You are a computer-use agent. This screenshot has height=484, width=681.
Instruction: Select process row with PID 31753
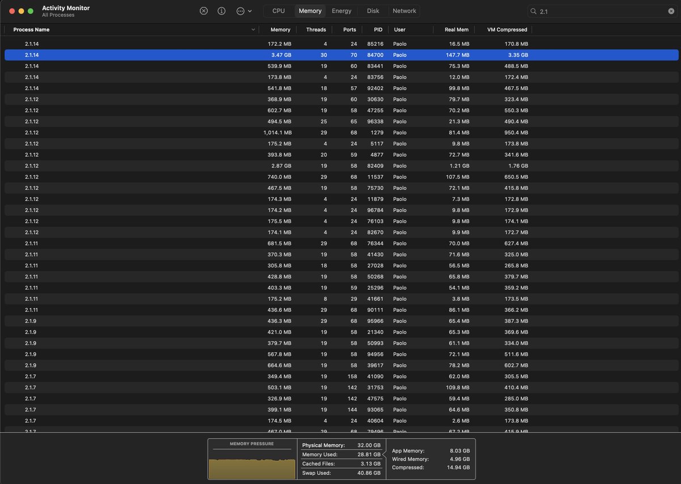click(x=342, y=388)
